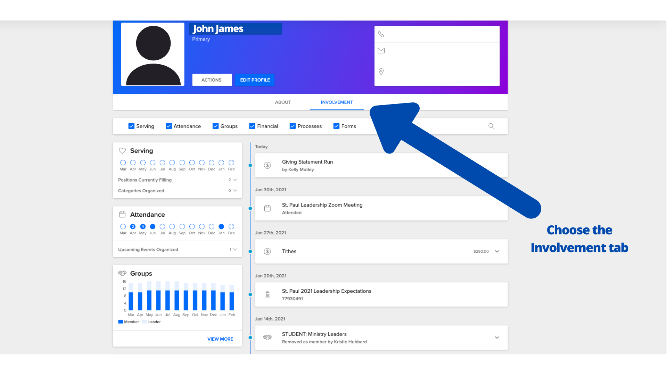Toggle the Financial filter checkbox
Image resolution: width=667 pixels, height=375 pixels.
[x=252, y=126]
